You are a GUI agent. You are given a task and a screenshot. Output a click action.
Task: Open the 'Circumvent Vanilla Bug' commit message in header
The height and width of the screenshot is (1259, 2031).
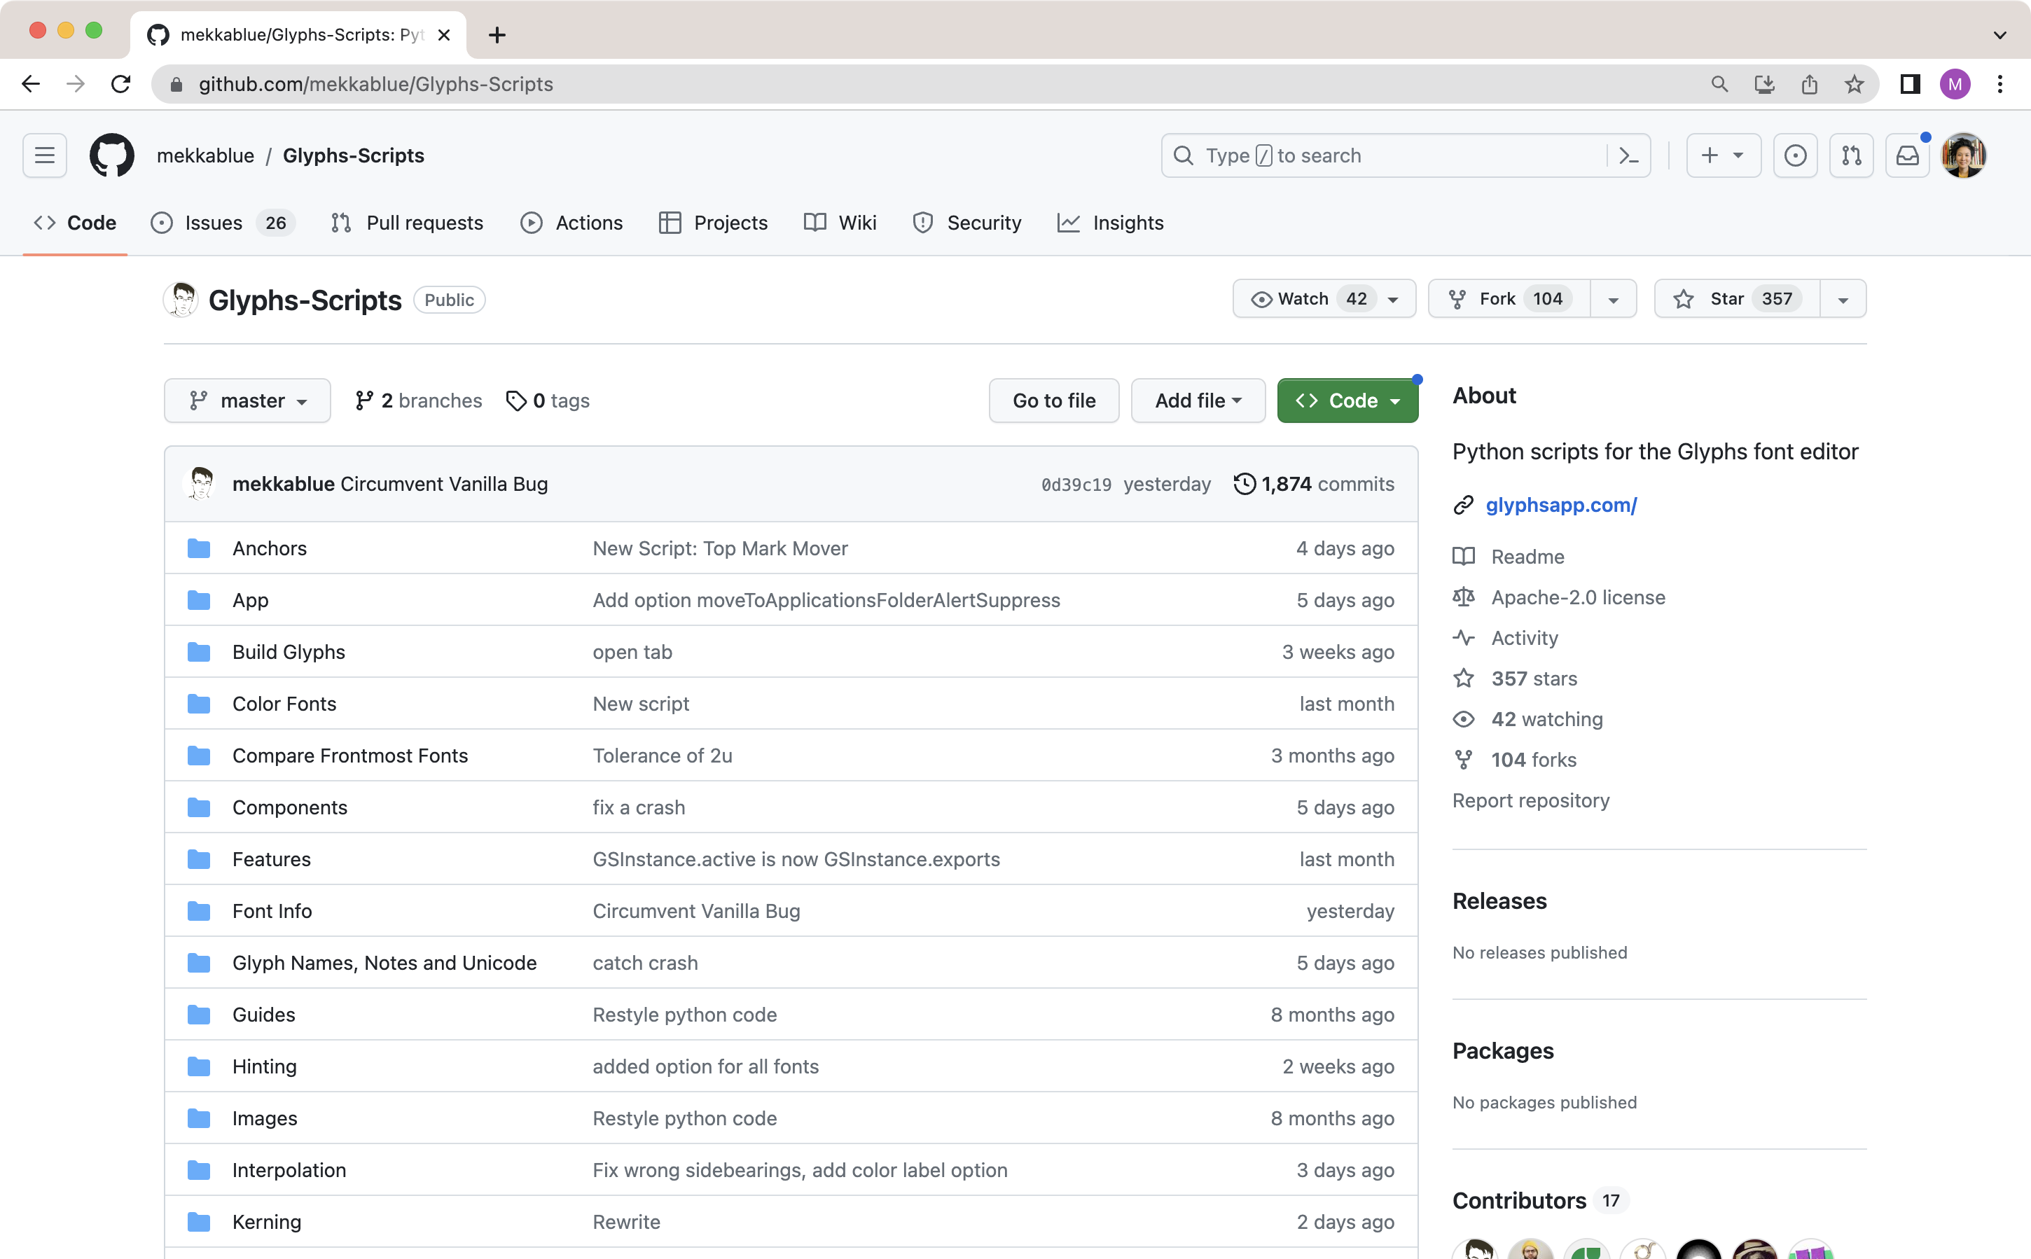coord(444,484)
